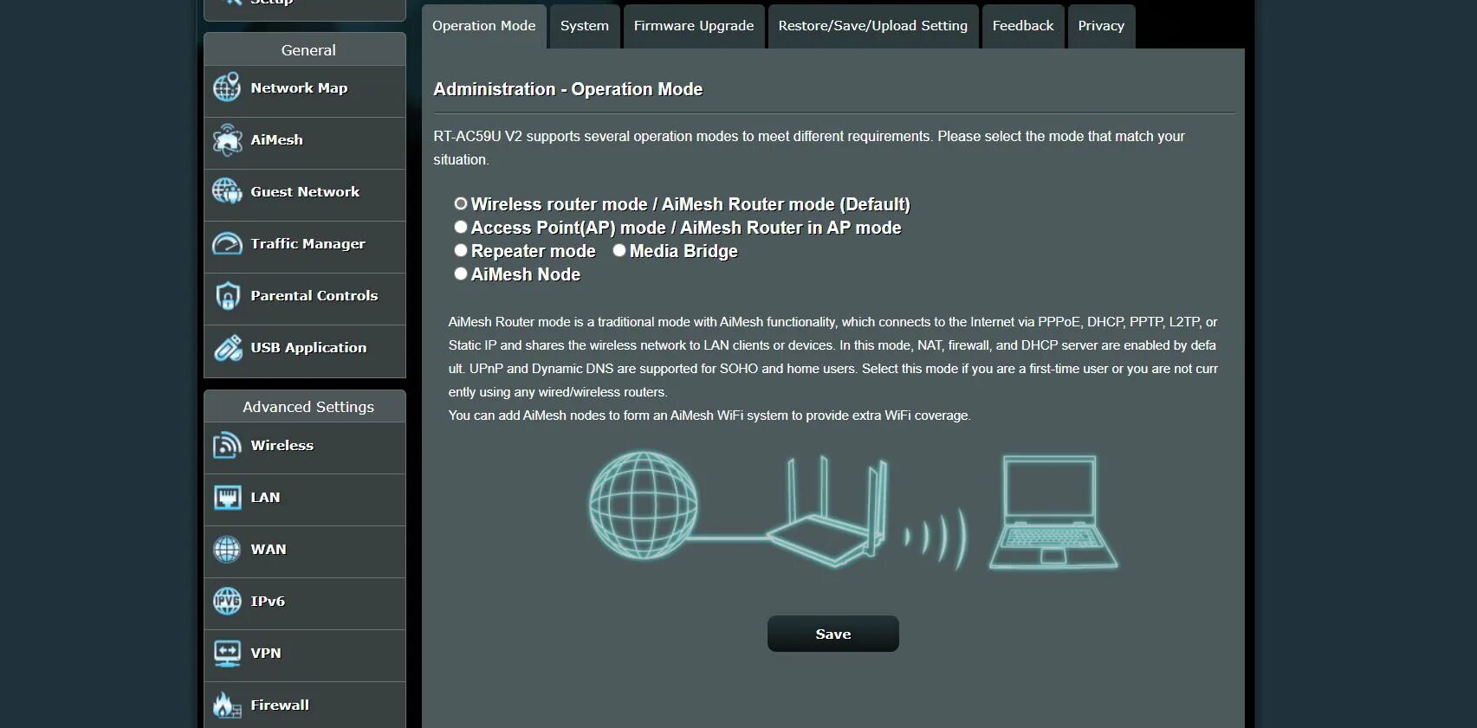Click the internet globe illustration

pos(643,505)
